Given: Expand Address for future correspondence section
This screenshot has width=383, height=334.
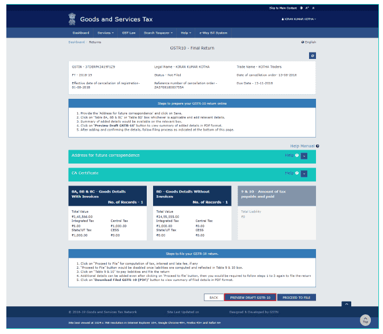Looking at the screenshot, I should point(304,156).
